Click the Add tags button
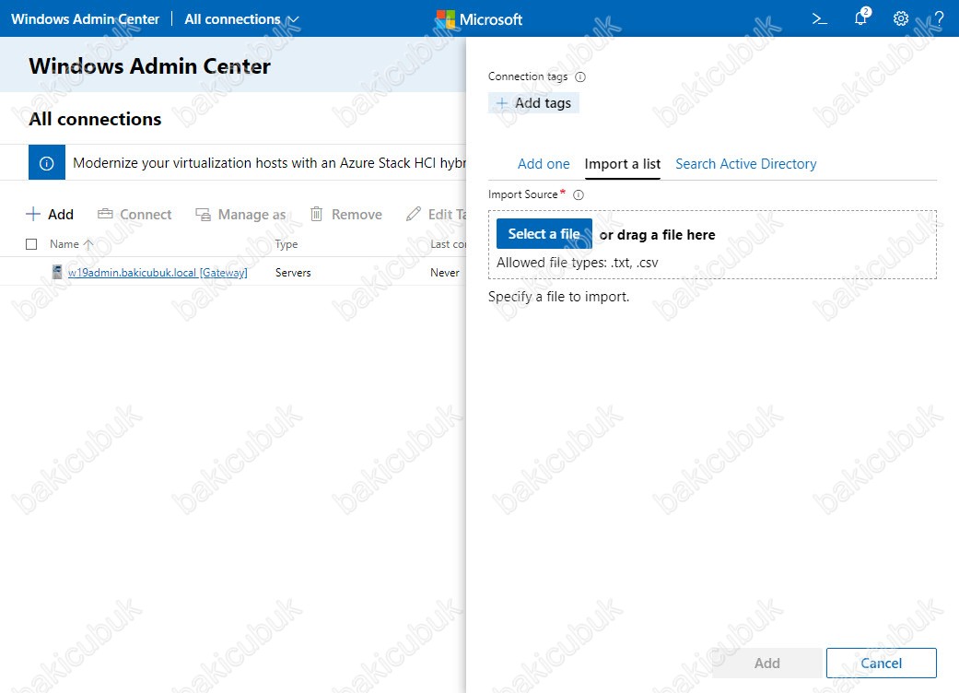The width and height of the screenshot is (959, 693). point(533,103)
